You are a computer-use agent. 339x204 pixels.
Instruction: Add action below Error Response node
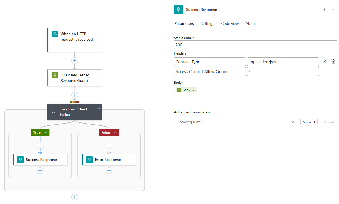[x=109, y=171]
